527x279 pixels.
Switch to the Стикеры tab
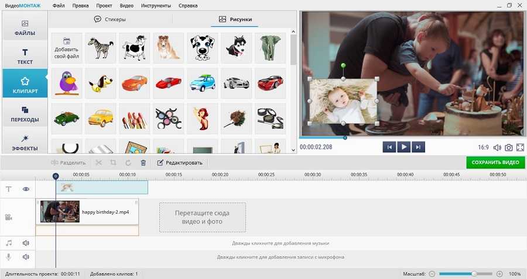110,19
